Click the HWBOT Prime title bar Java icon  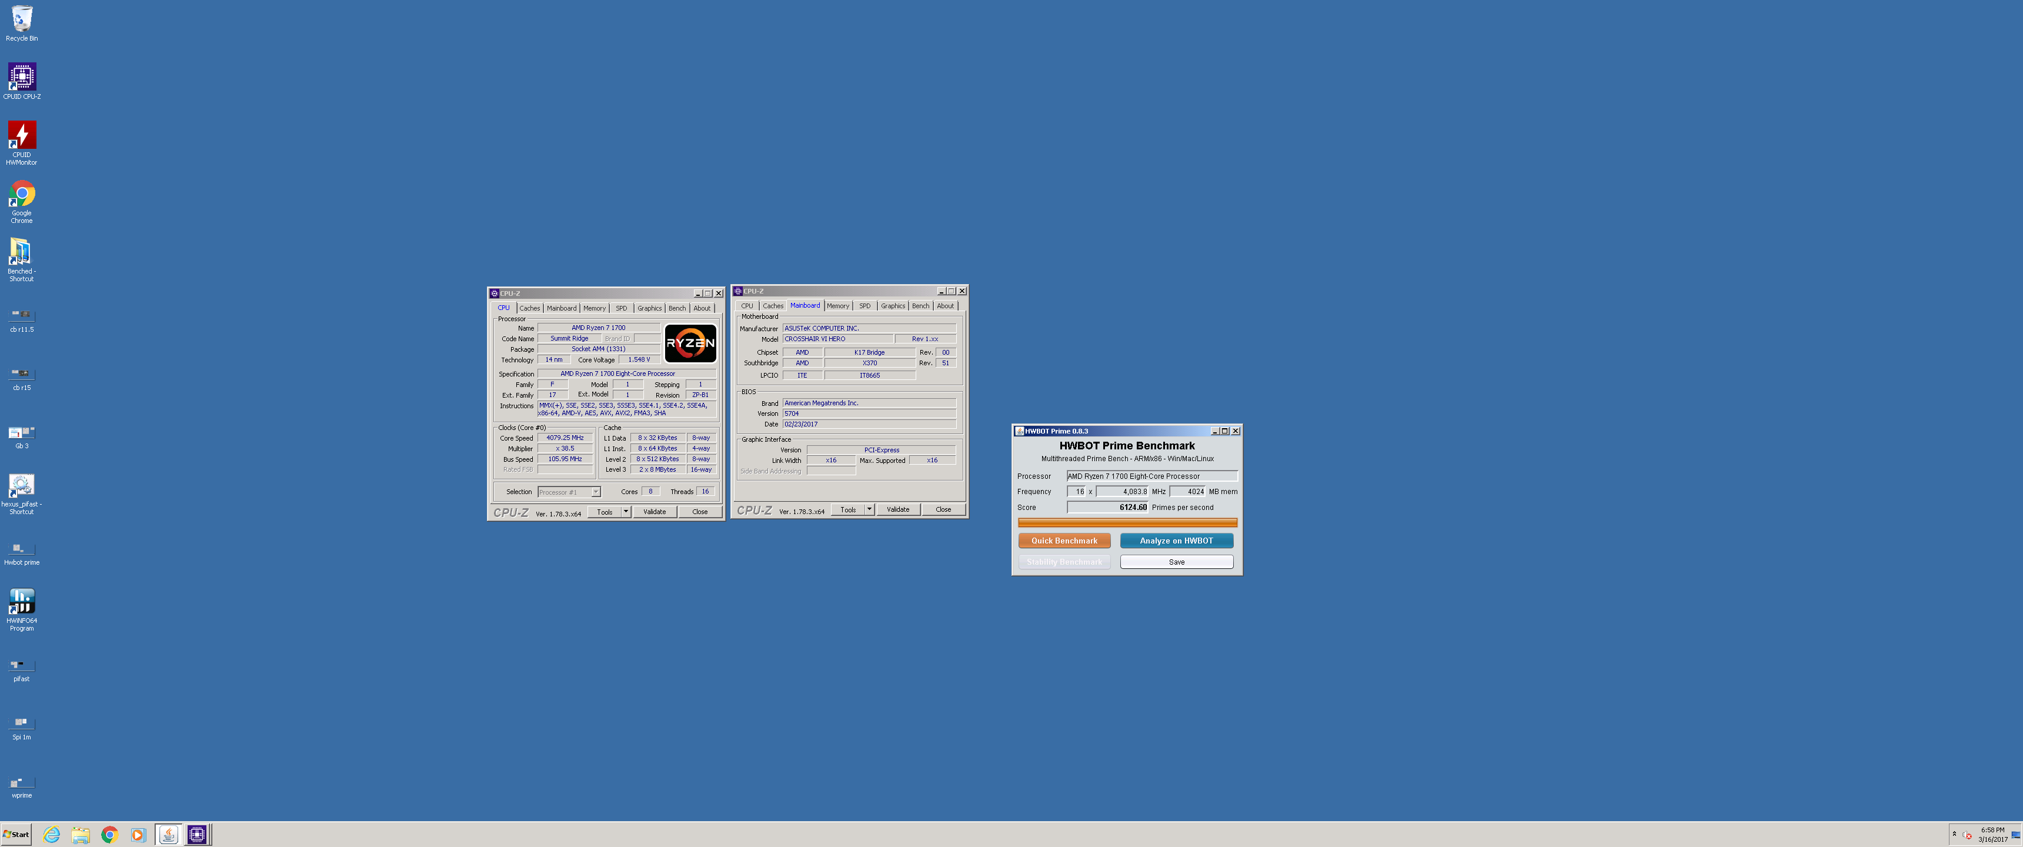pos(1019,431)
